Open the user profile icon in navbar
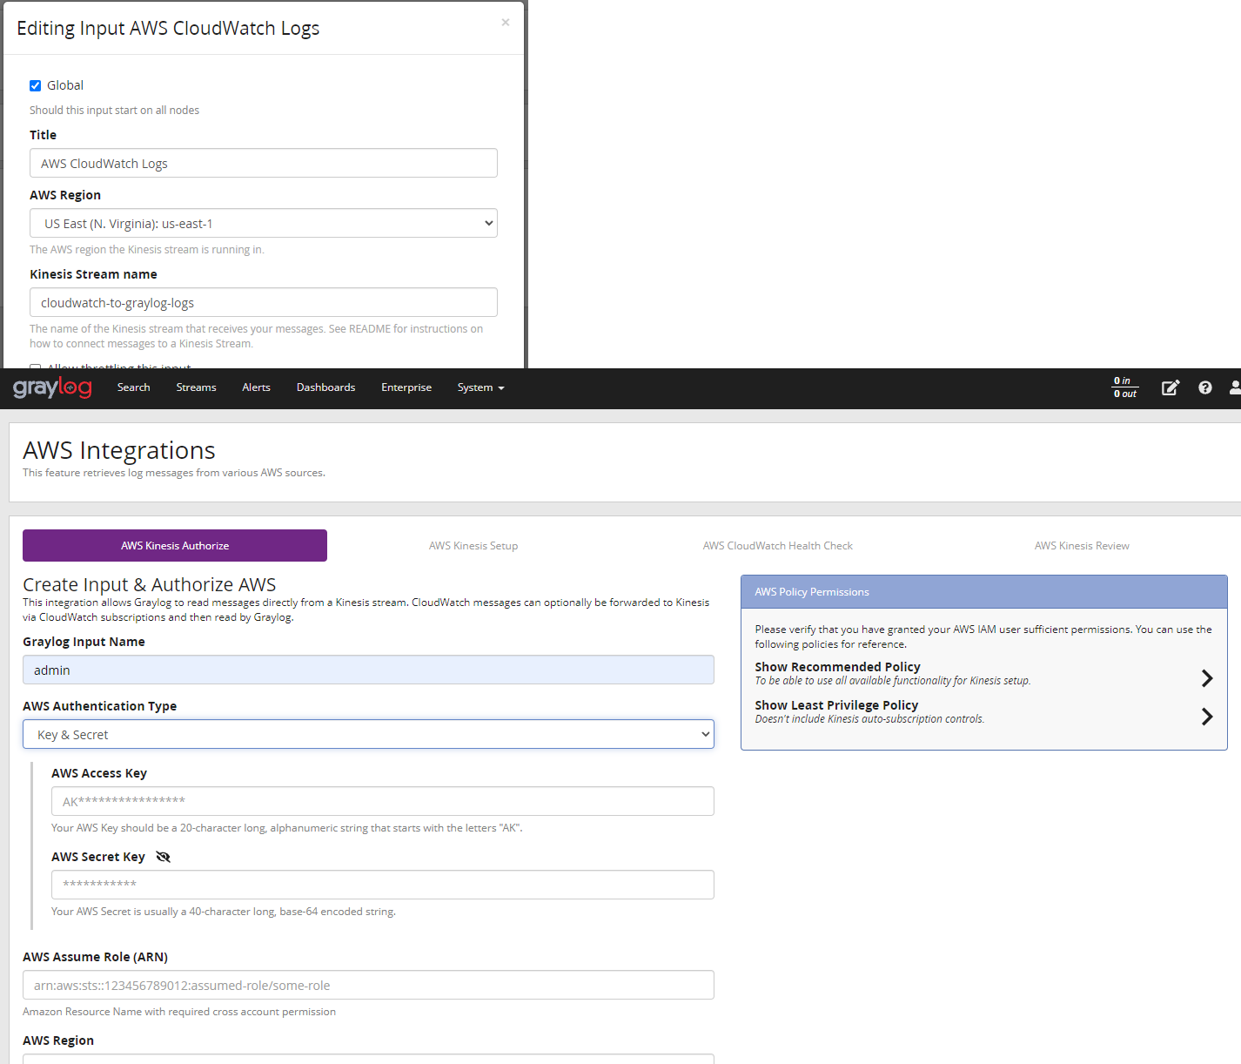This screenshot has height=1064, width=1241. [1235, 387]
